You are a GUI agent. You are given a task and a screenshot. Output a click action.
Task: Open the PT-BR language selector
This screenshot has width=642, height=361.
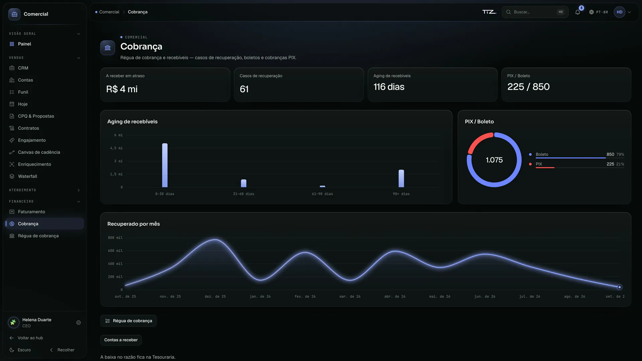tap(599, 12)
